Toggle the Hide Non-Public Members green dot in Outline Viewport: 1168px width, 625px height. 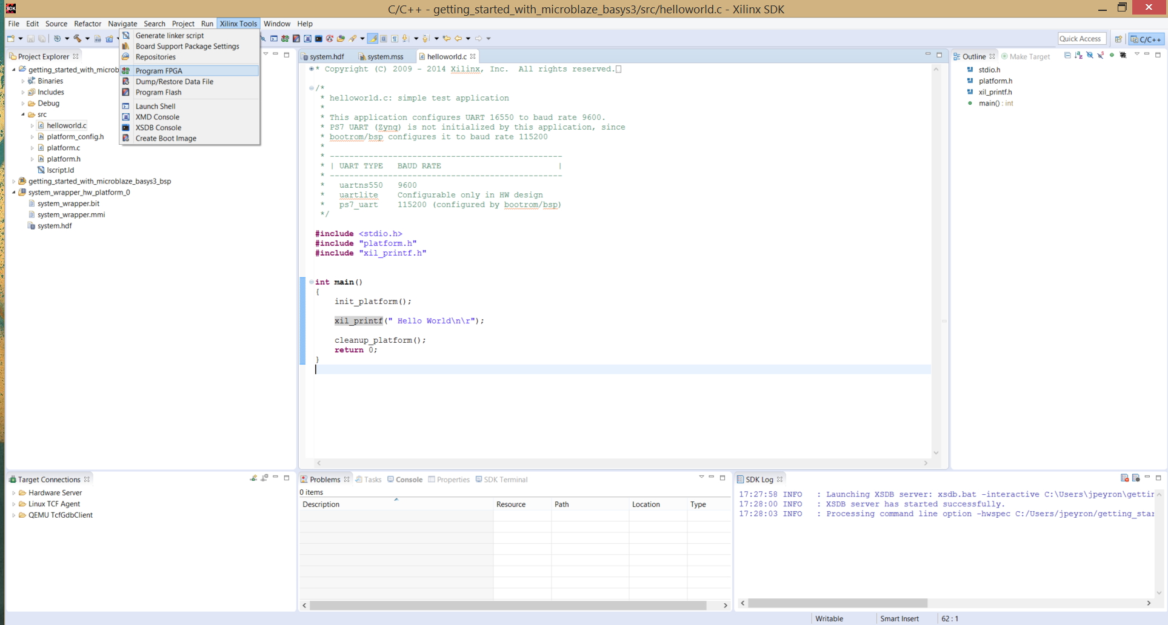pos(1112,56)
